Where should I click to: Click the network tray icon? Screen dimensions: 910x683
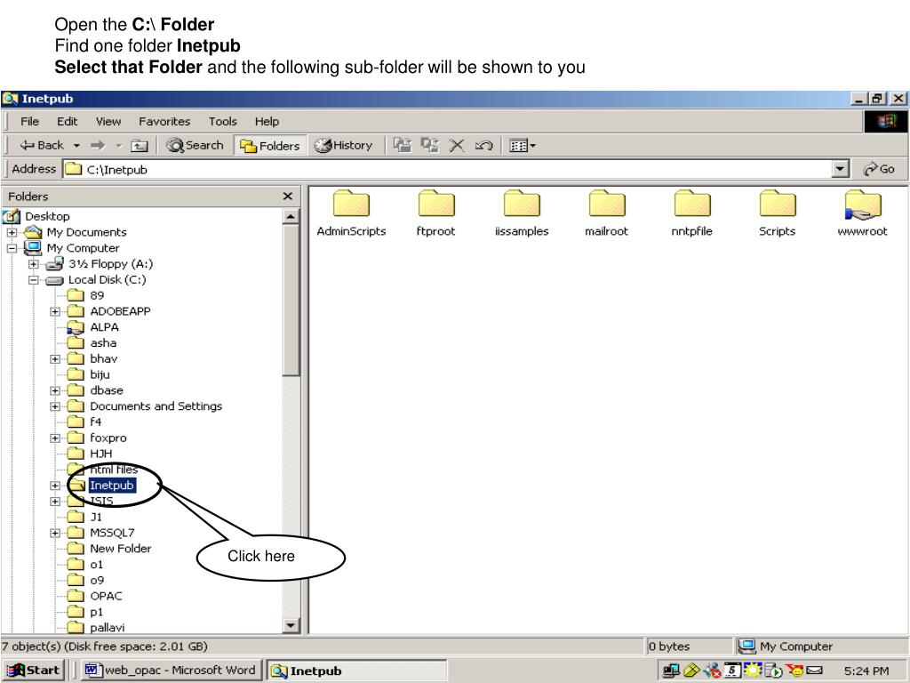(x=670, y=671)
